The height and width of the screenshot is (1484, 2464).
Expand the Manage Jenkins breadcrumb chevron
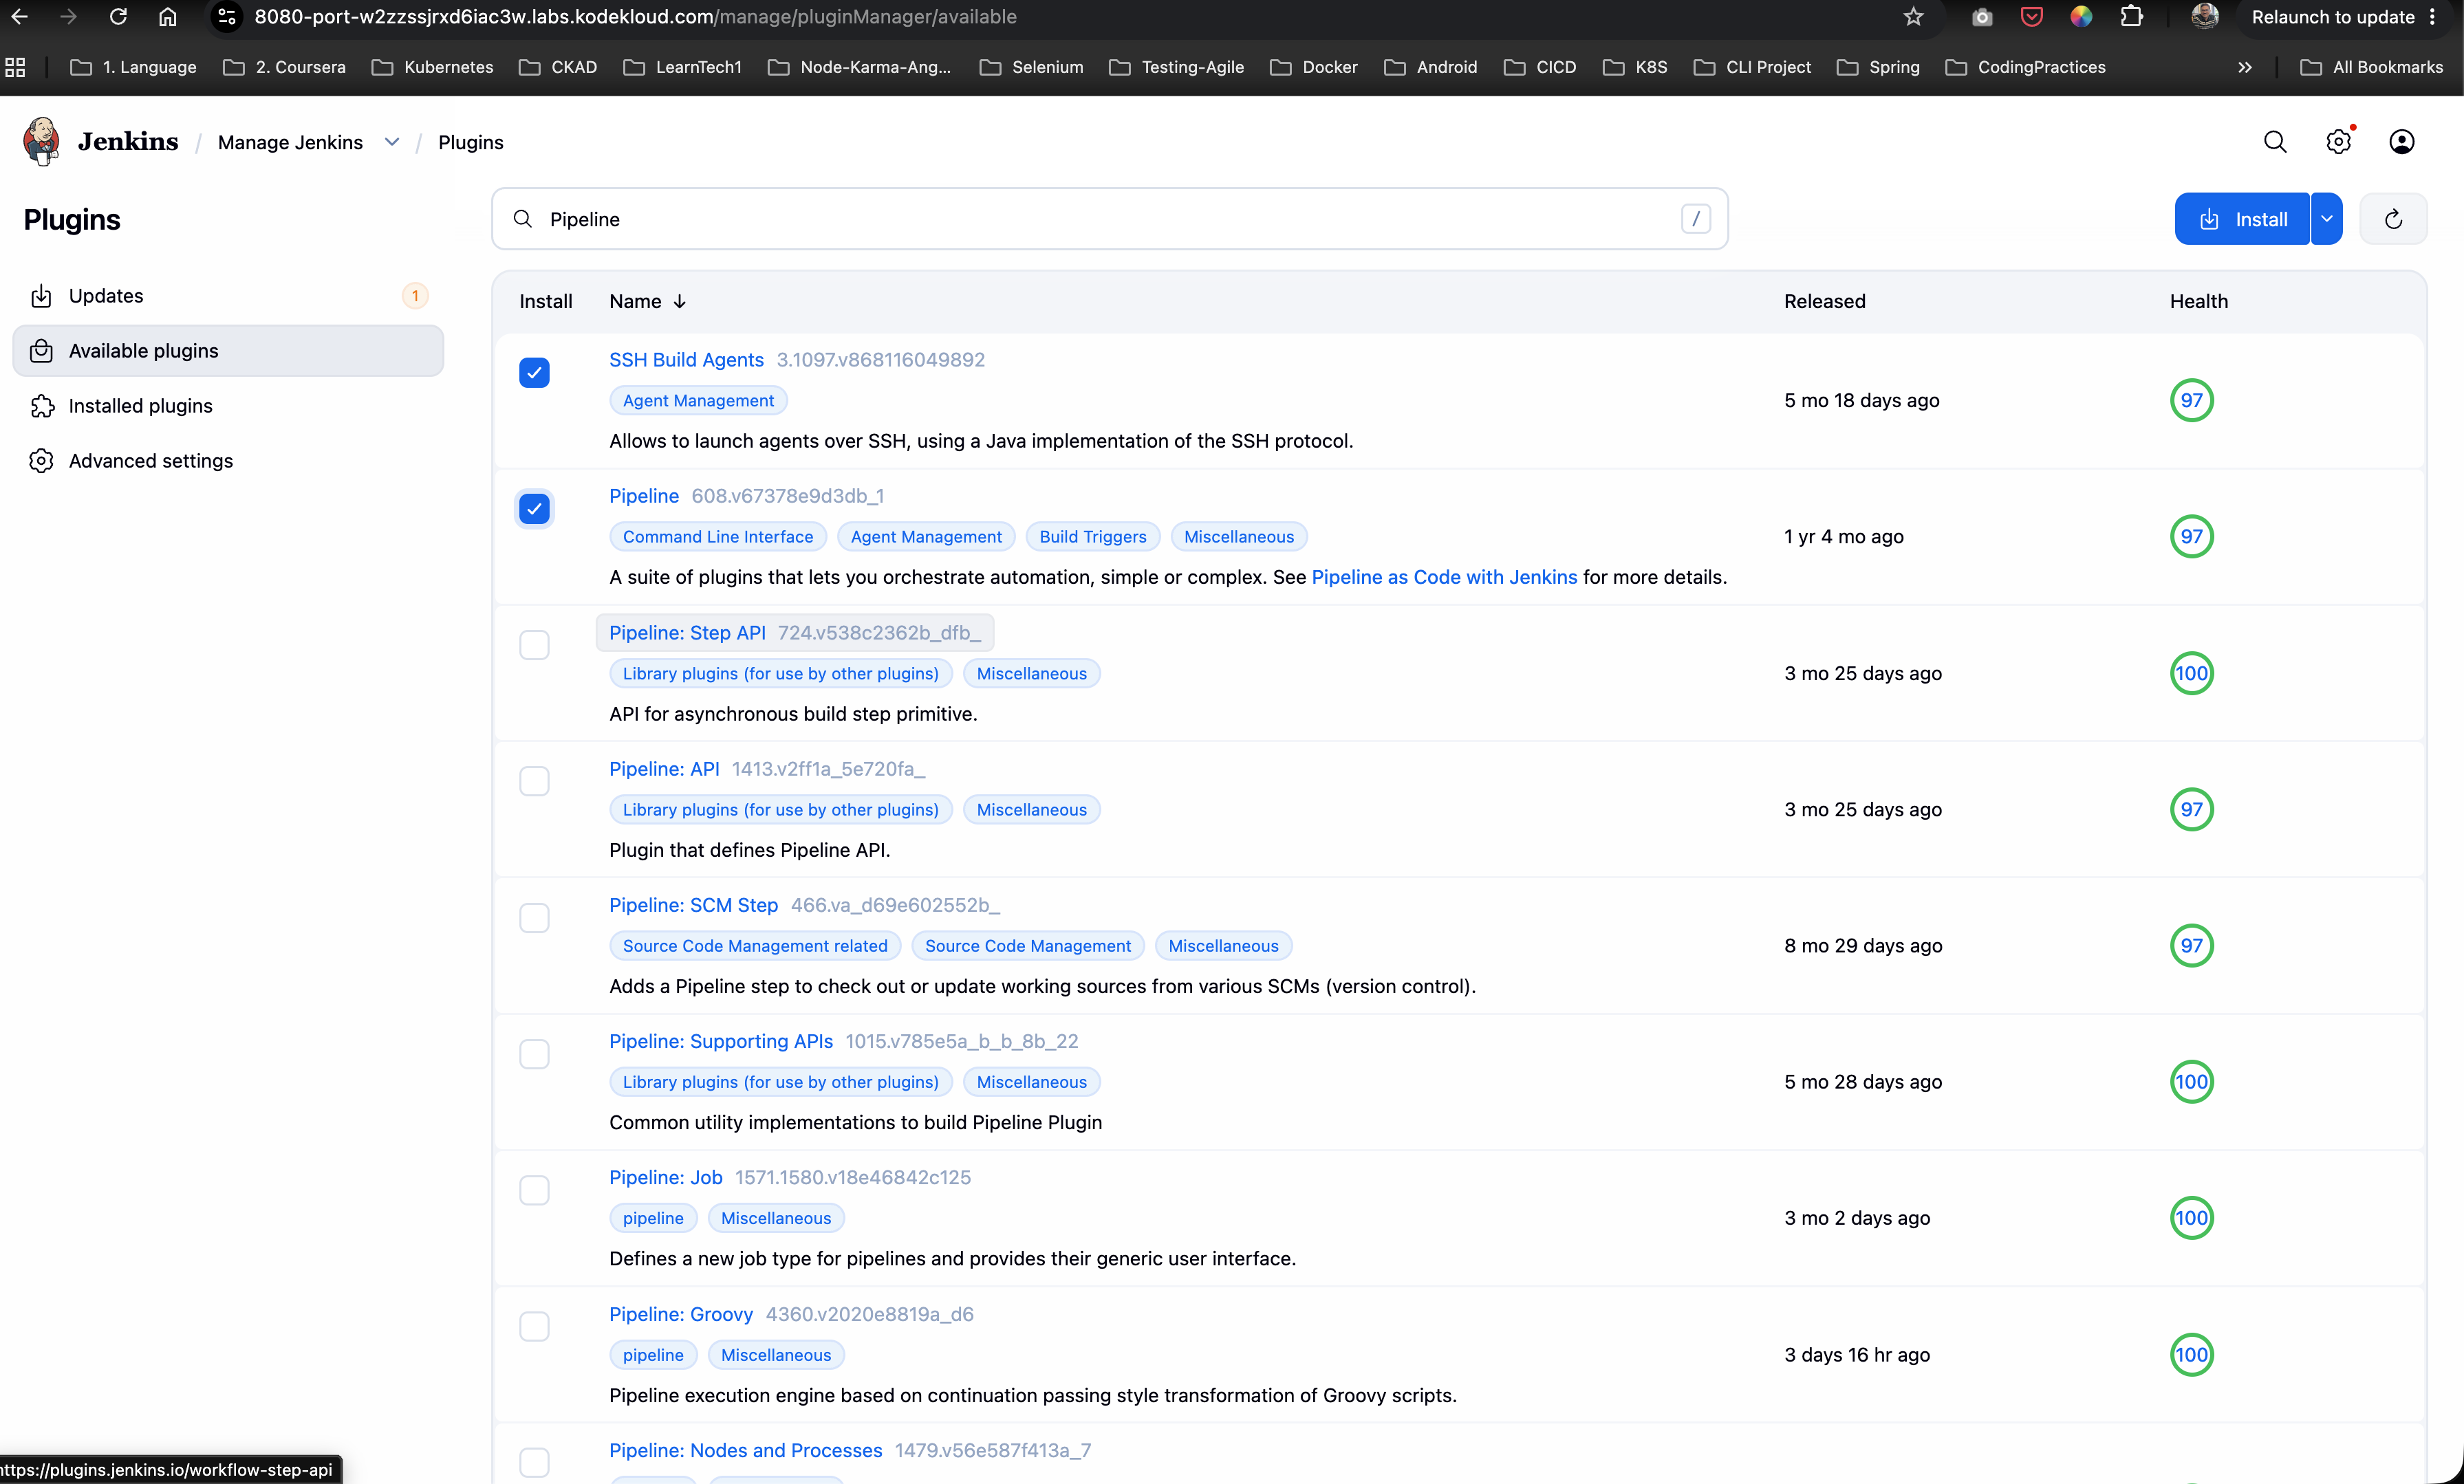pos(392,142)
